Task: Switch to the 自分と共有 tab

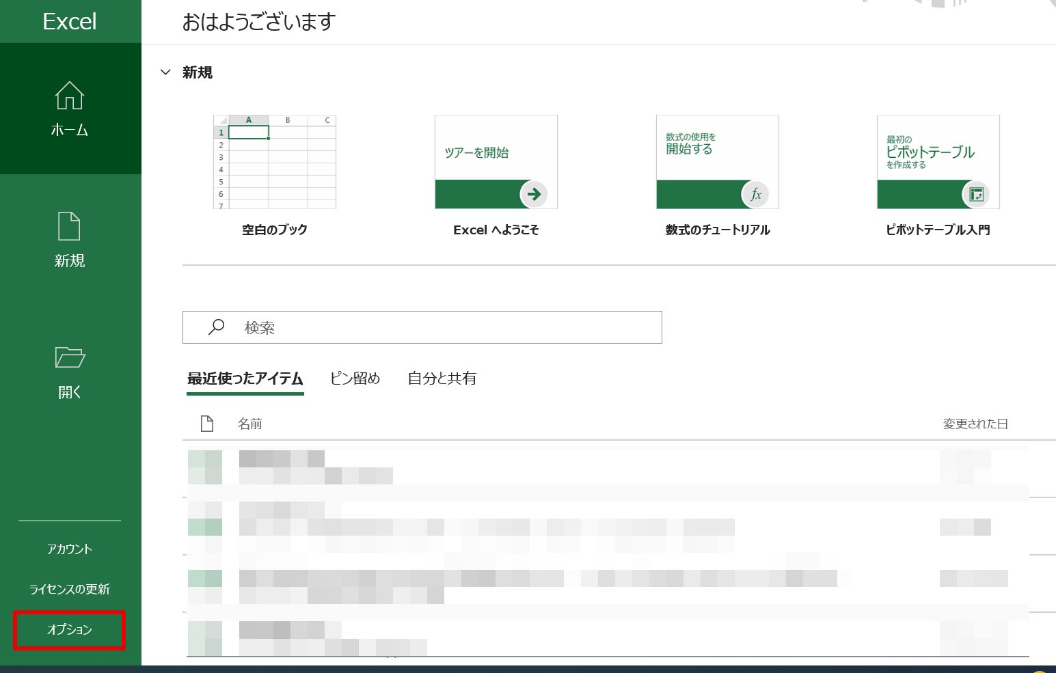Action: point(442,379)
